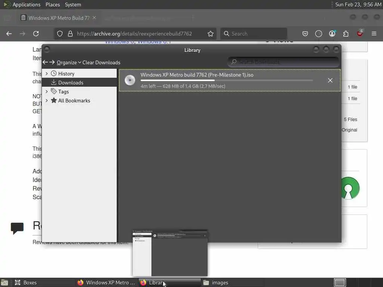383x287 pixels.
Task: Click the show desktop icon in taskbar
Action: (x=4, y=283)
